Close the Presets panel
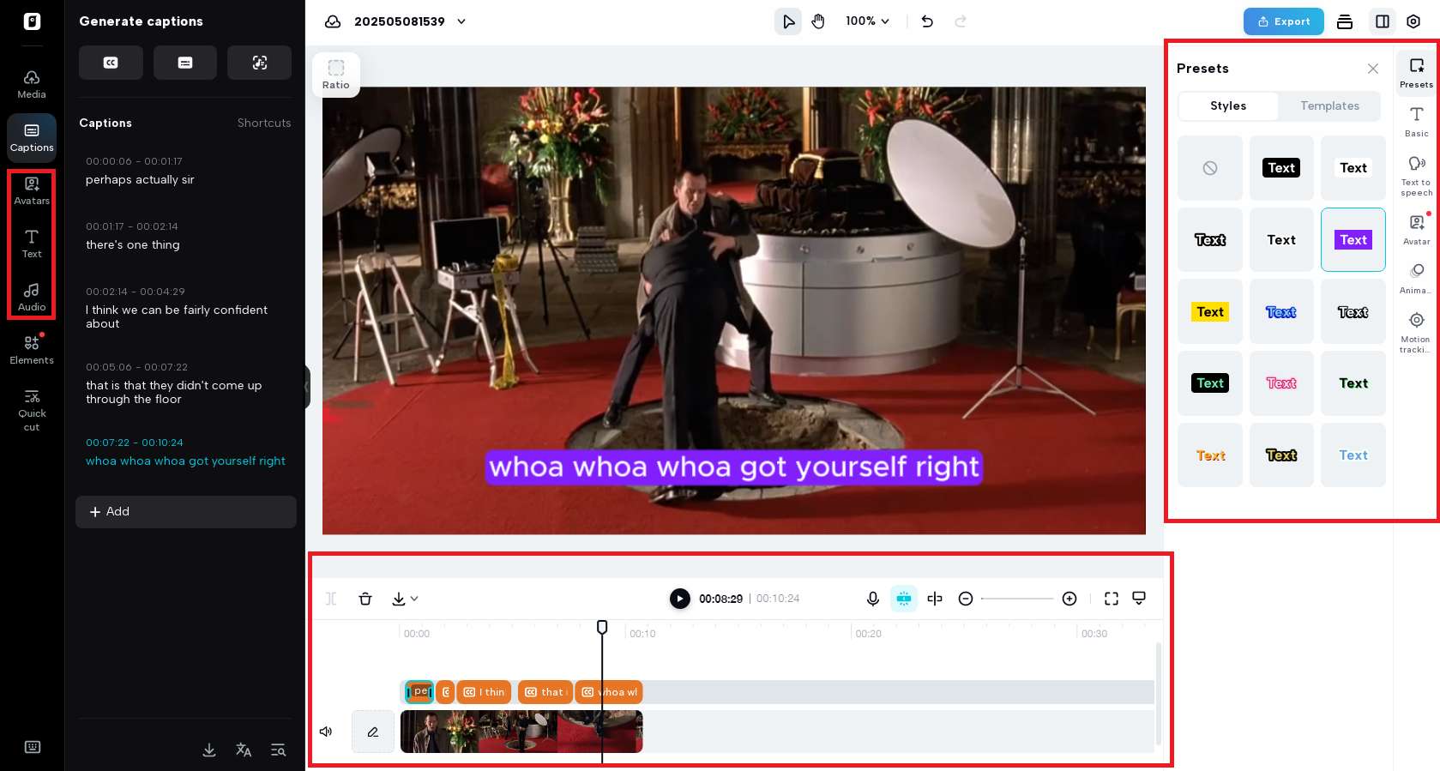This screenshot has height=771, width=1440. pos(1373,69)
